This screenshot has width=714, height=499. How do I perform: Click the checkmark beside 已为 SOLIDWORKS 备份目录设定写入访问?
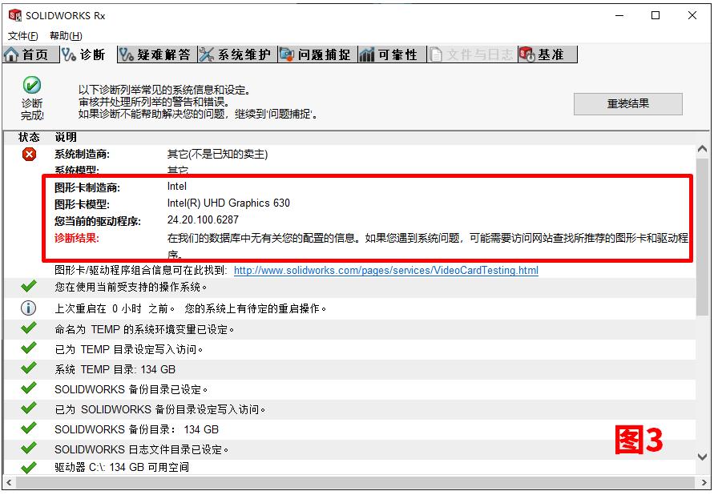click(29, 408)
